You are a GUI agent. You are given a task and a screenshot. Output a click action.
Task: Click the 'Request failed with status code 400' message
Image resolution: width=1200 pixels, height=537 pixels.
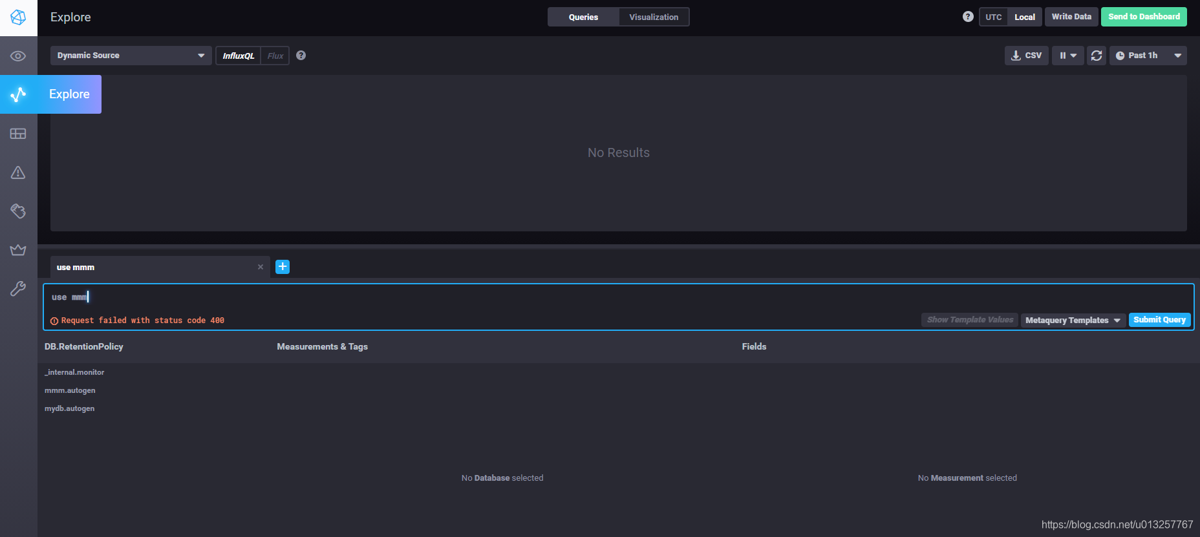tap(142, 321)
